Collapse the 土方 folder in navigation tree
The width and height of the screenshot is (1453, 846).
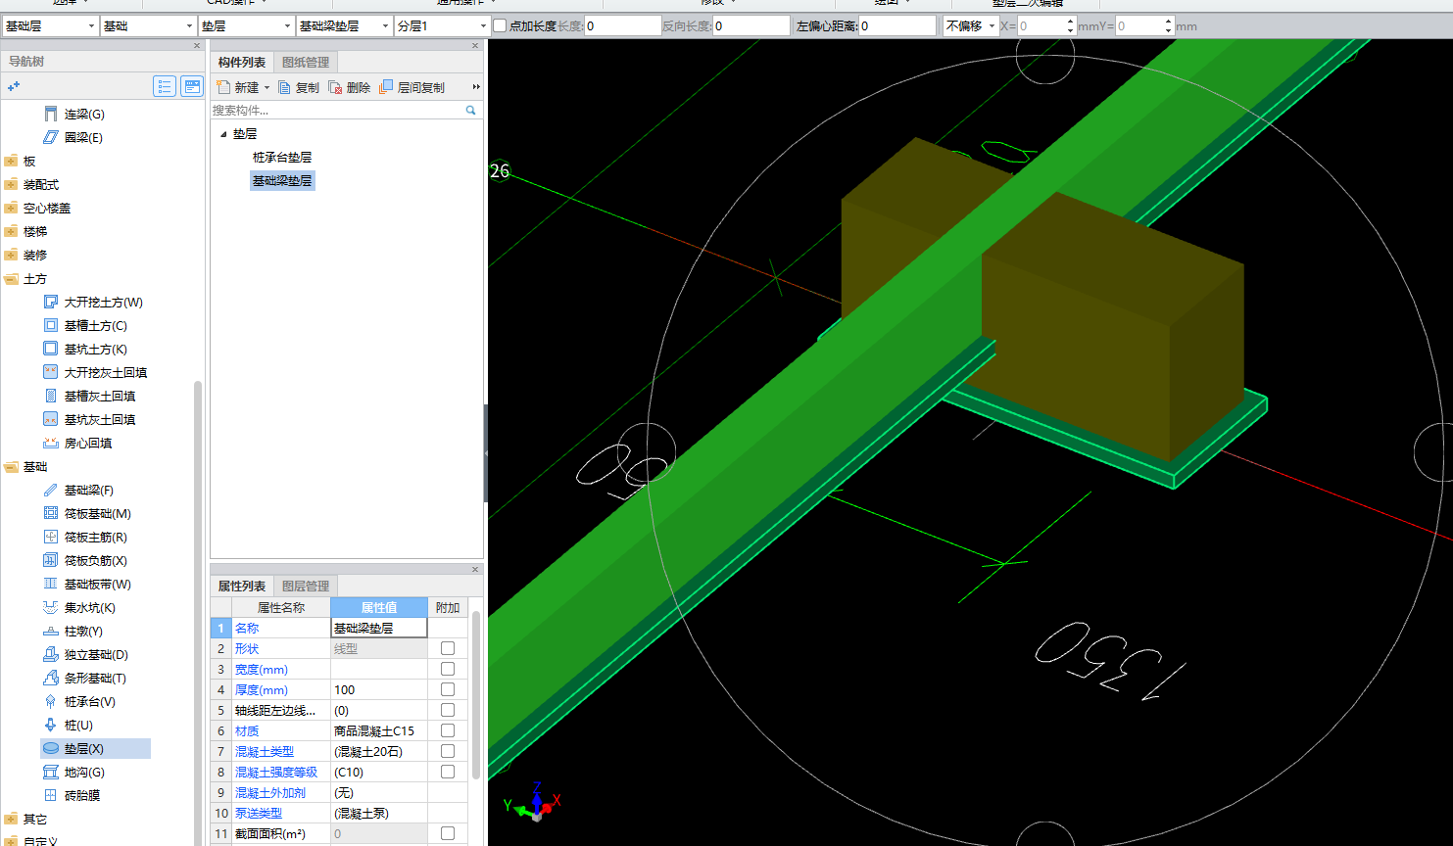click(x=11, y=279)
